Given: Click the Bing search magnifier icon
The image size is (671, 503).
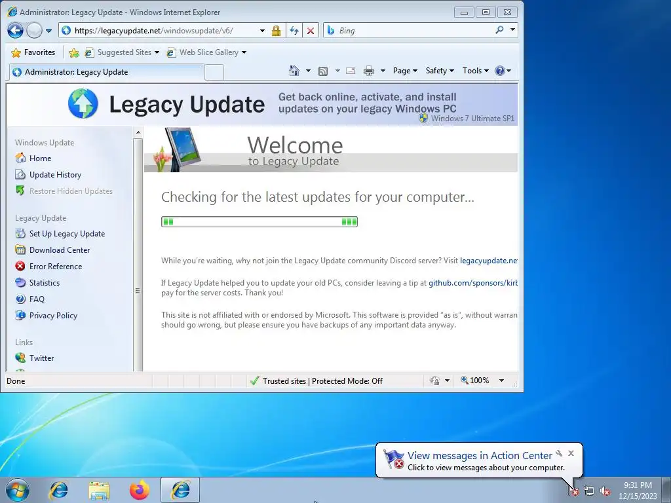Looking at the screenshot, I should click(x=499, y=30).
